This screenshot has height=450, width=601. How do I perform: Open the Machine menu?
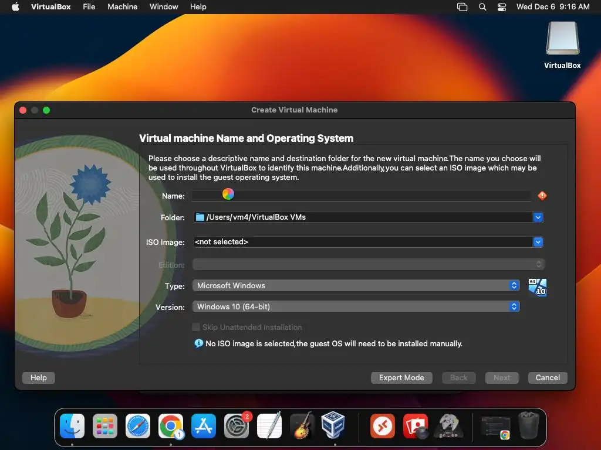(122, 7)
